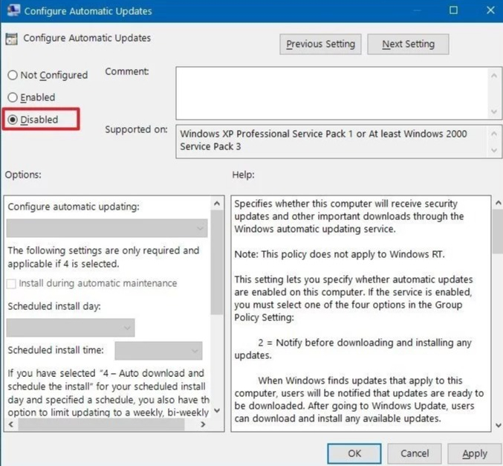Image resolution: width=503 pixels, height=466 pixels.
Task: Select the Not Configured radio button
Action: tap(13, 75)
